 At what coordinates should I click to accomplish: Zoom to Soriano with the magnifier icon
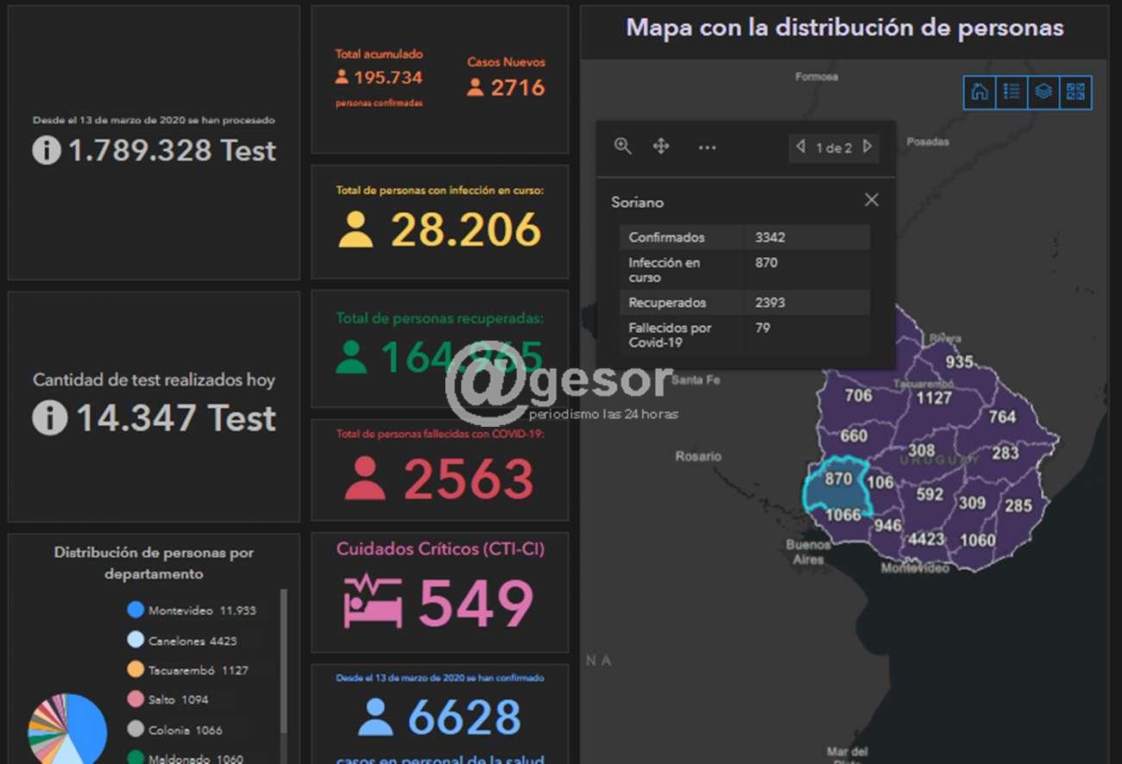(x=622, y=147)
